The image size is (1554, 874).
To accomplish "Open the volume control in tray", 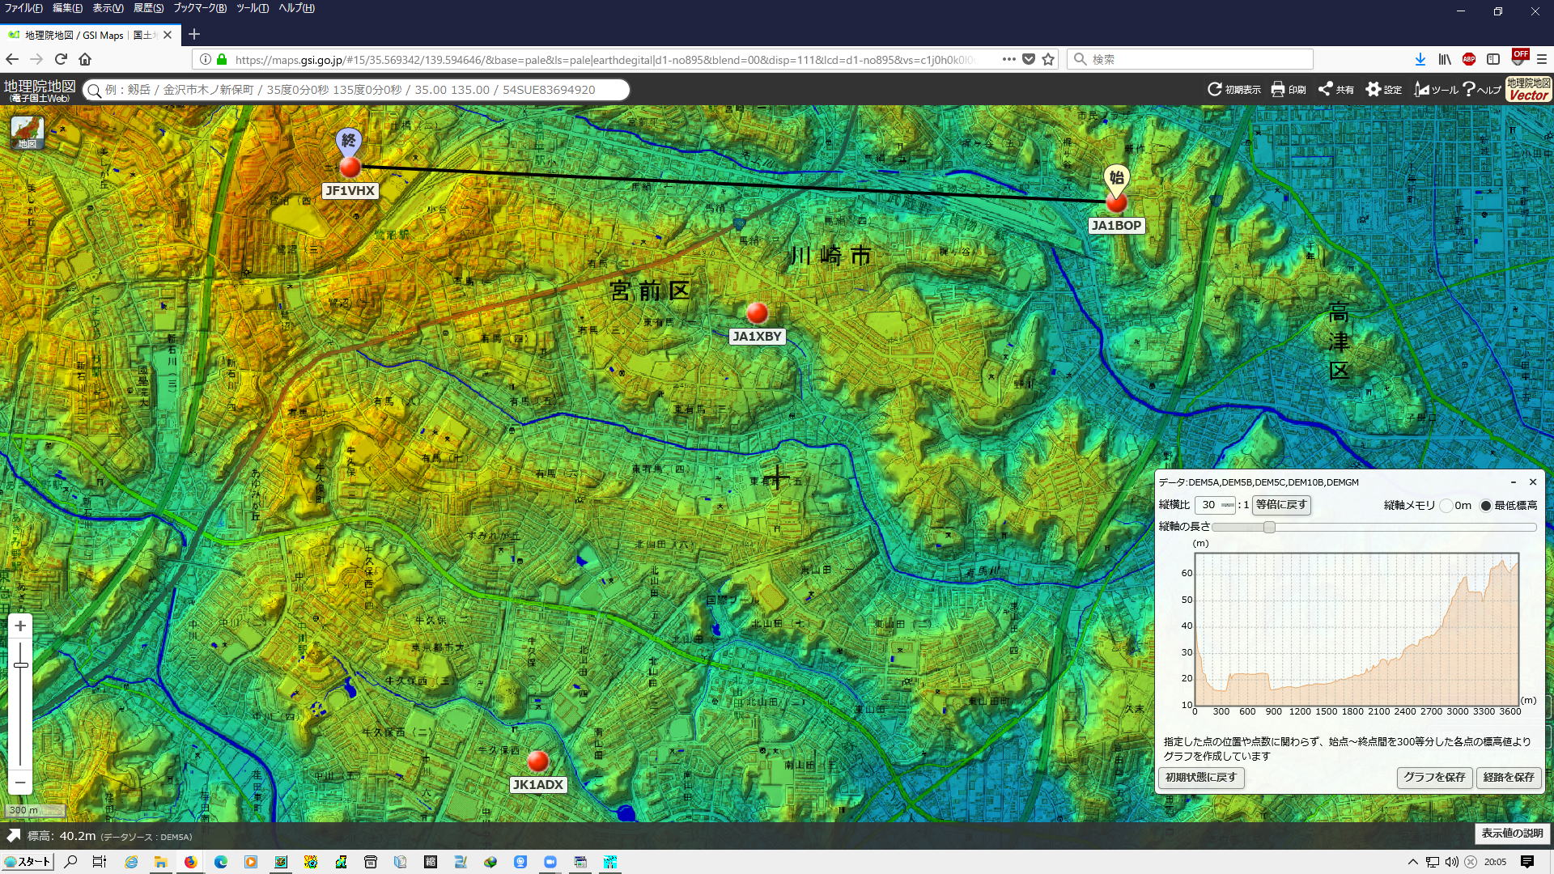I will tap(1452, 862).
